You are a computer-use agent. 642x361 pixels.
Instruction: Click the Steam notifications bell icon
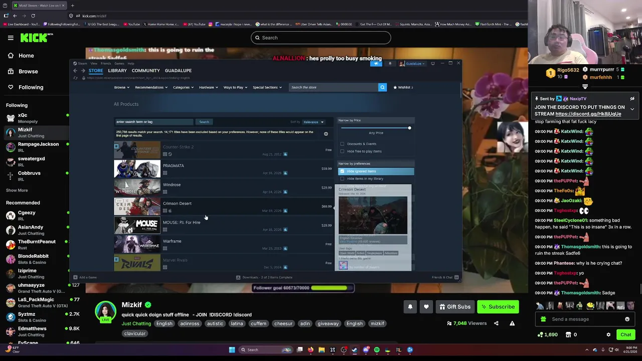tap(390, 64)
